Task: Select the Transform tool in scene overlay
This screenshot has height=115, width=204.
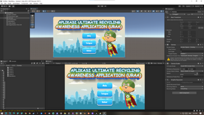Action: (x=32, y=27)
